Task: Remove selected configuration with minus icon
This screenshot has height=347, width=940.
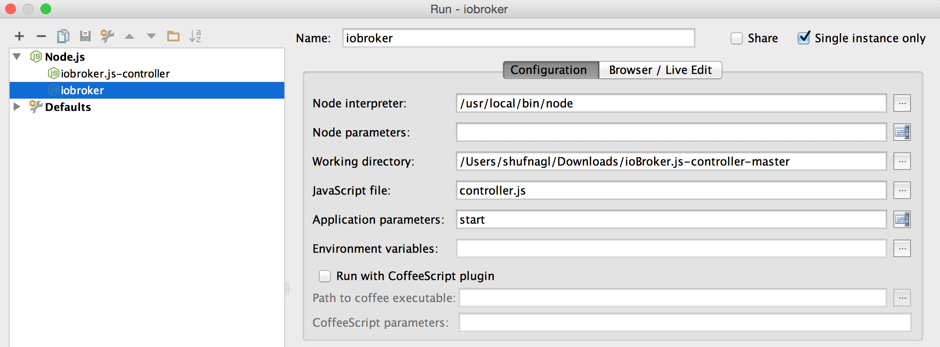Action: coord(41,36)
